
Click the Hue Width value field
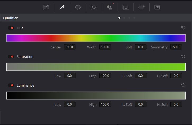105,47
